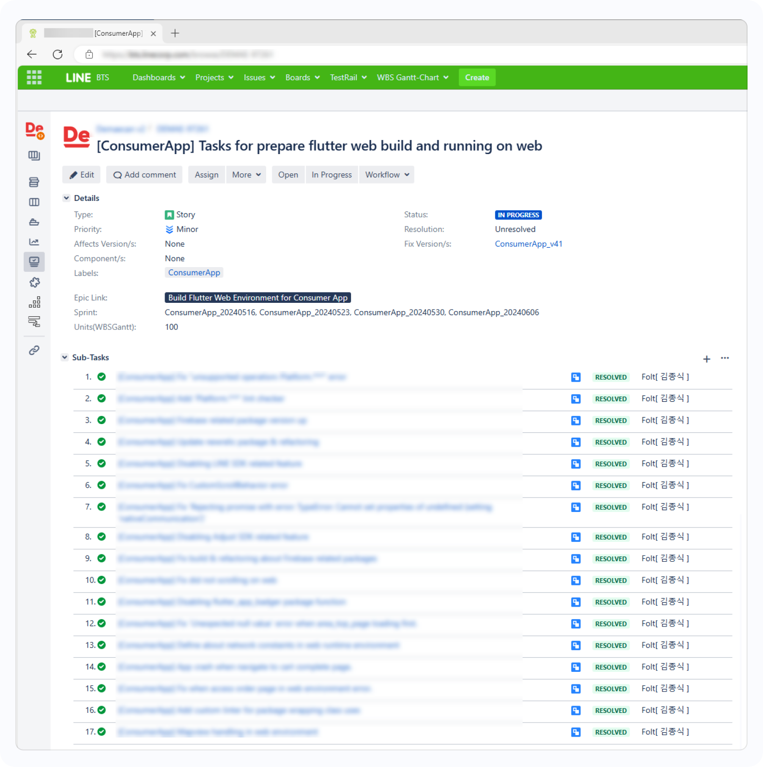This screenshot has width=763, height=767.
Task: Click the assignee name on sub-task 4
Action: tap(665, 442)
